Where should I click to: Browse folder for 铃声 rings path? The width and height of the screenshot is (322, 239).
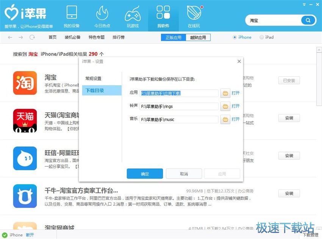point(225,106)
